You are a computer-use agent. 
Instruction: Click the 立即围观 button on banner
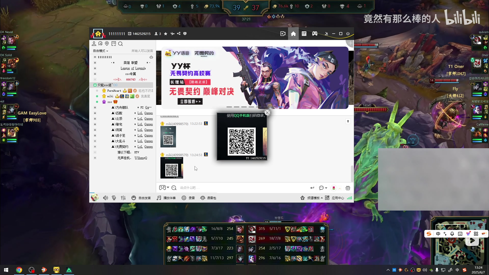[190, 102]
